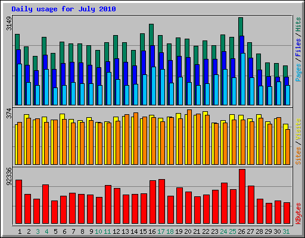Select the tallest green hits bar on day 26
Viewport: 305px width, 238px height.
[x=241, y=27]
